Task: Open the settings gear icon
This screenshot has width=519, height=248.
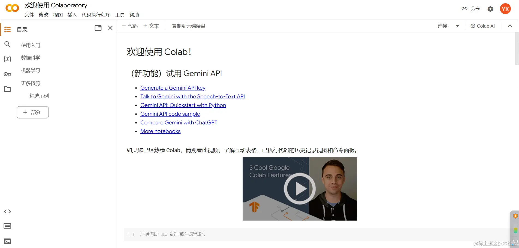Action: [x=490, y=9]
